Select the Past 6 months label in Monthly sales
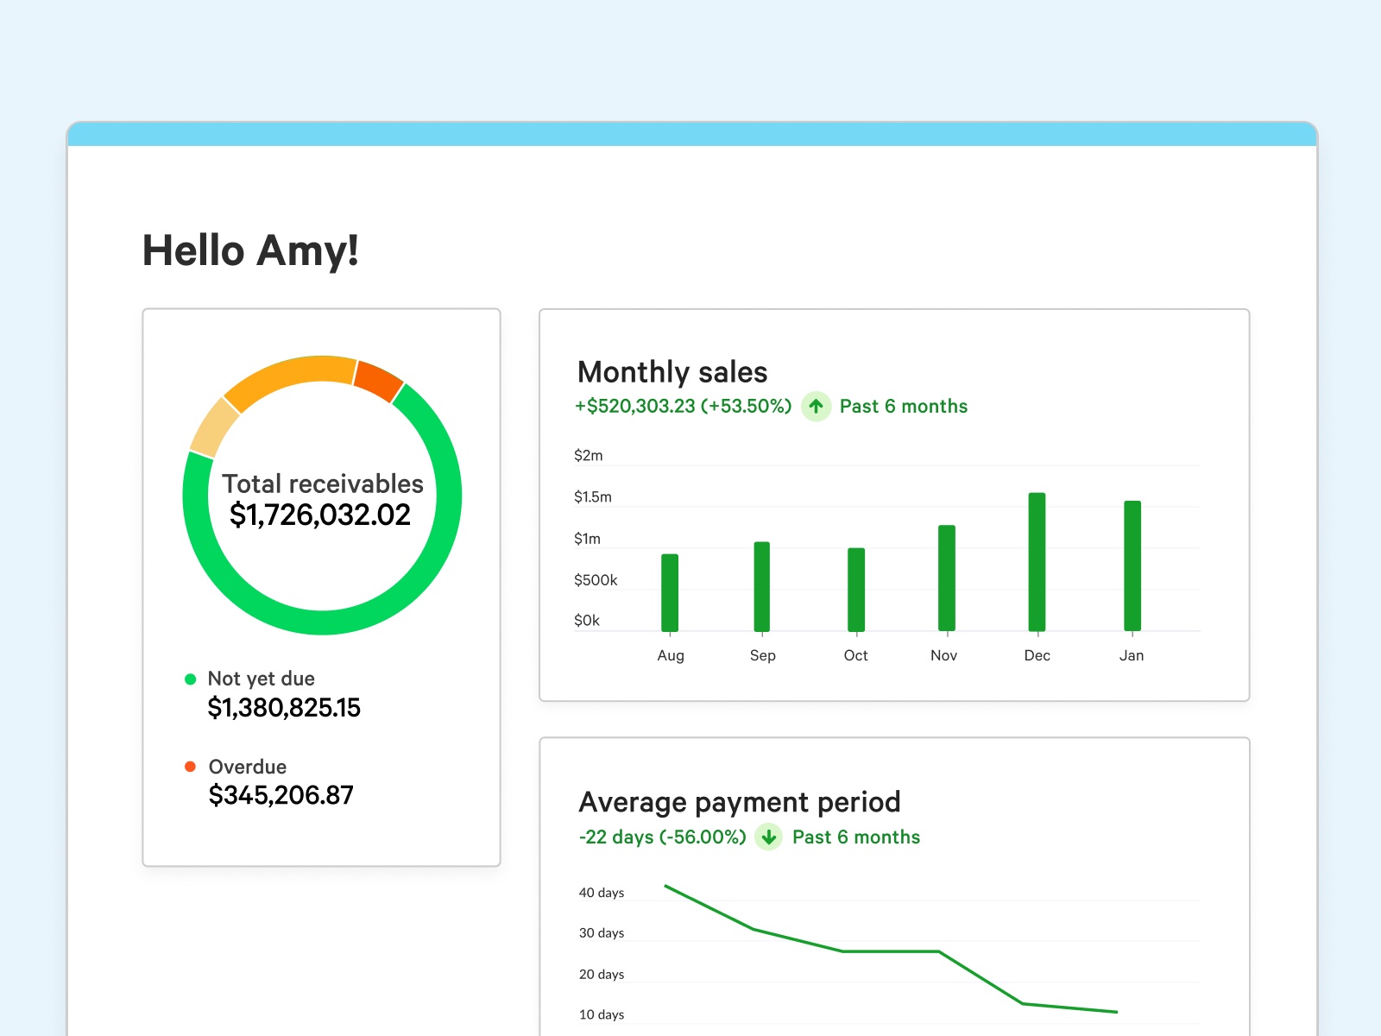This screenshot has height=1036, width=1381. (x=903, y=407)
